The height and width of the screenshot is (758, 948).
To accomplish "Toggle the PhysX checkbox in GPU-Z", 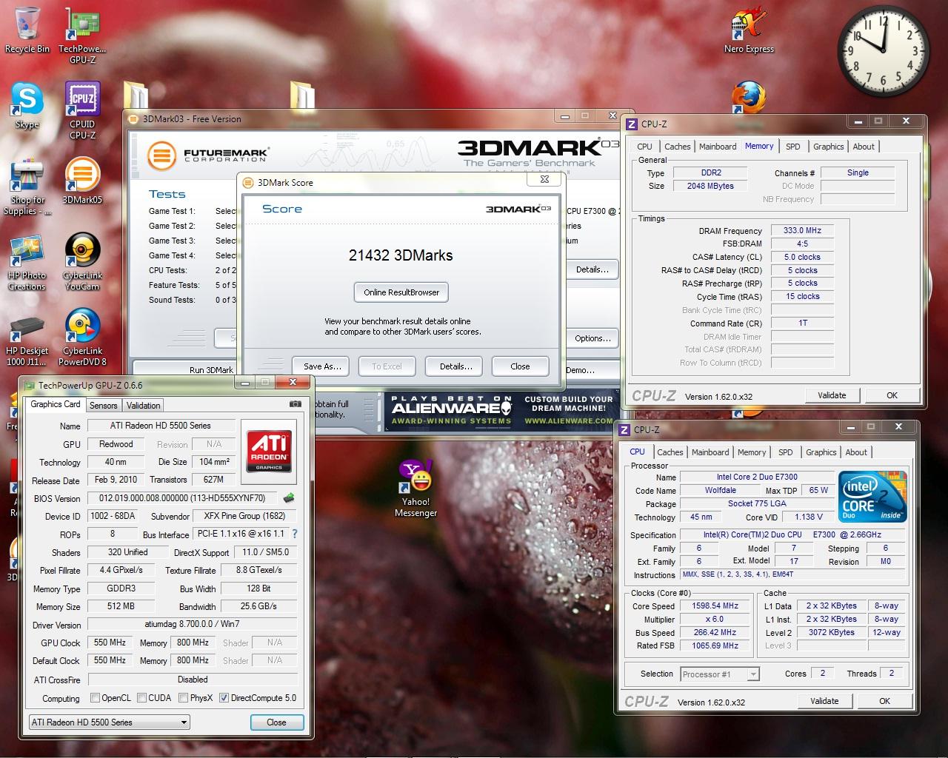I will [x=181, y=697].
